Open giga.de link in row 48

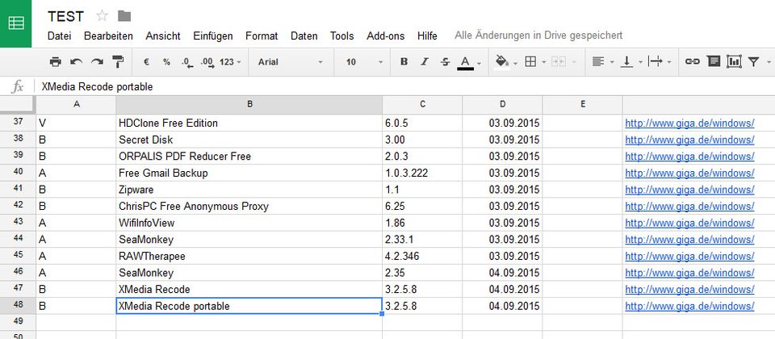[689, 307]
